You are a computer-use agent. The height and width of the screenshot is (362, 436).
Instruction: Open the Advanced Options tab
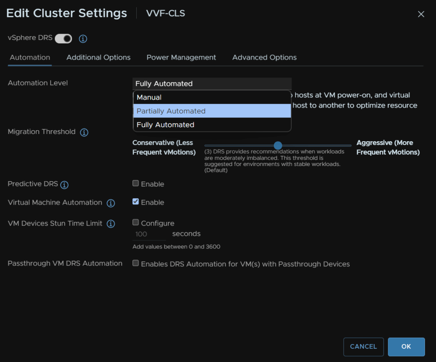pyautogui.click(x=264, y=57)
